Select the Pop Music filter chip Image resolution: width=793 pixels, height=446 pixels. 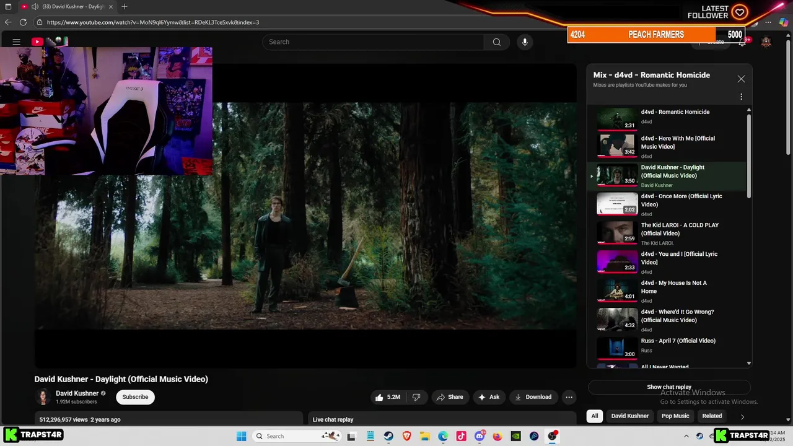pos(675,416)
